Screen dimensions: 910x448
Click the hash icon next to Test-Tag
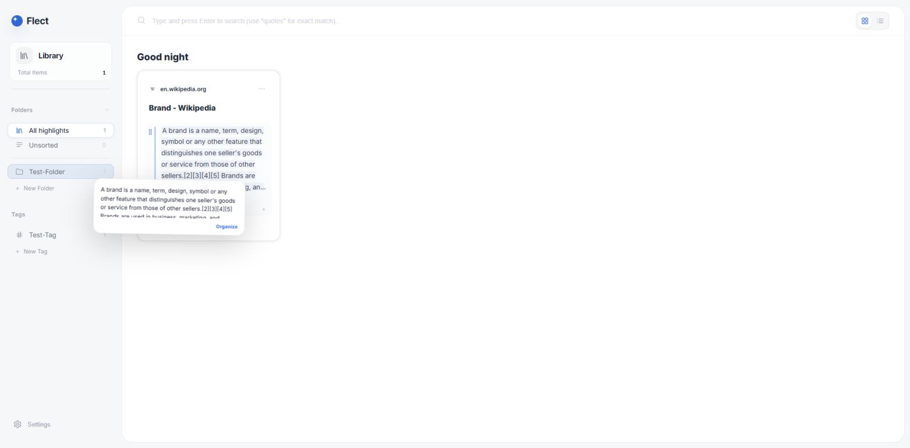(19, 235)
